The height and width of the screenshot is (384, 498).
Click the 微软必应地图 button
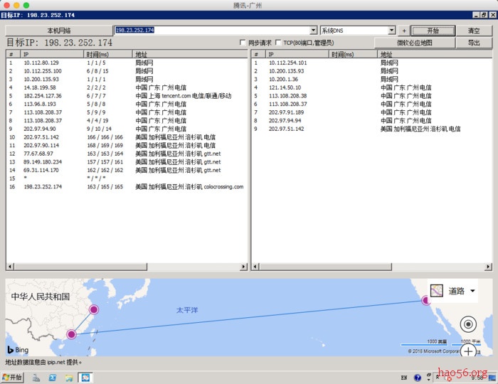[x=415, y=43]
